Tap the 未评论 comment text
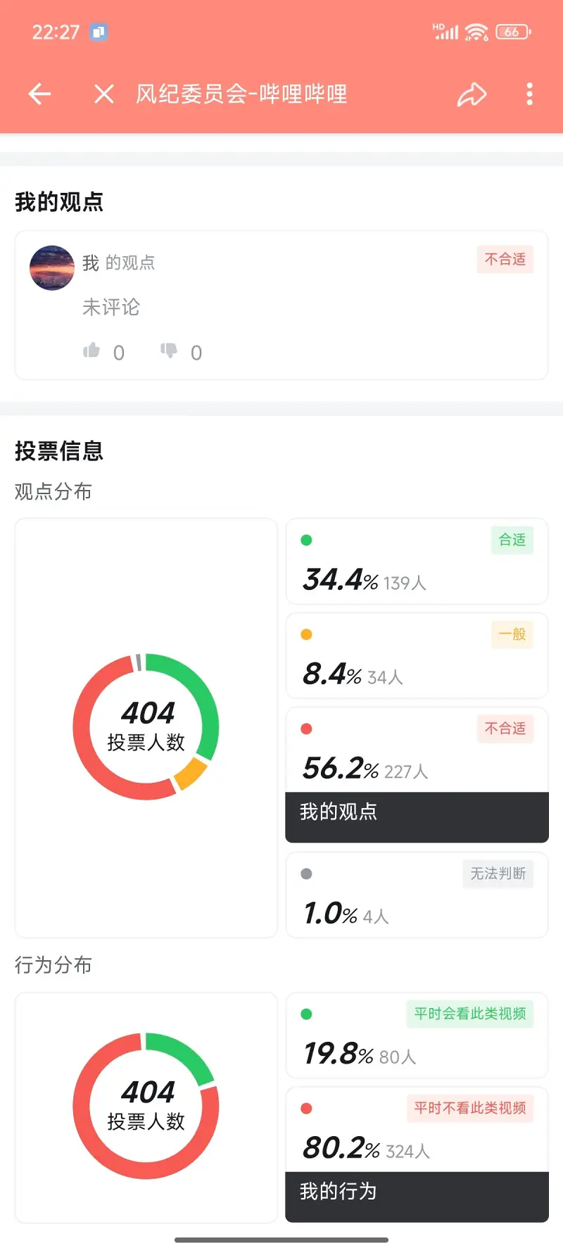 pyautogui.click(x=111, y=308)
